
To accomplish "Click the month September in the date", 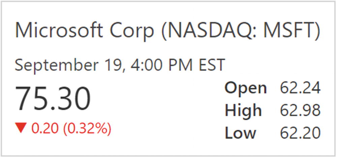I will coord(51,65).
